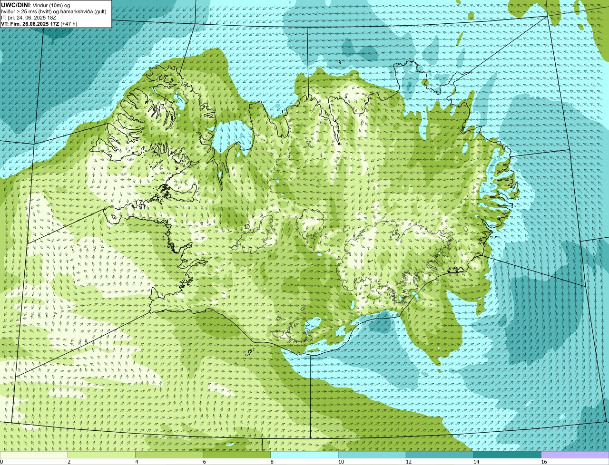Click the legend tick label "12"
The height and width of the screenshot is (465, 609).
pos(408,462)
